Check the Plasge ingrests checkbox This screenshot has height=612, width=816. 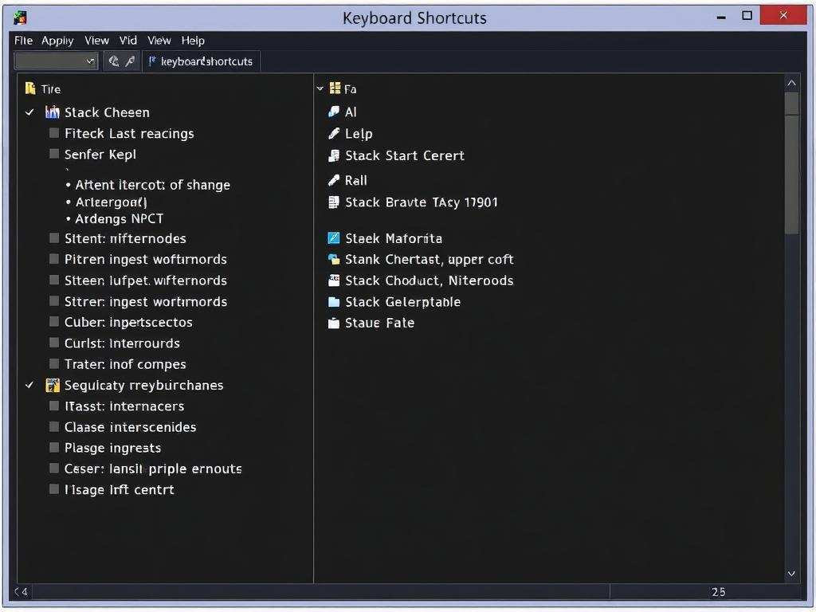tap(54, 447)
